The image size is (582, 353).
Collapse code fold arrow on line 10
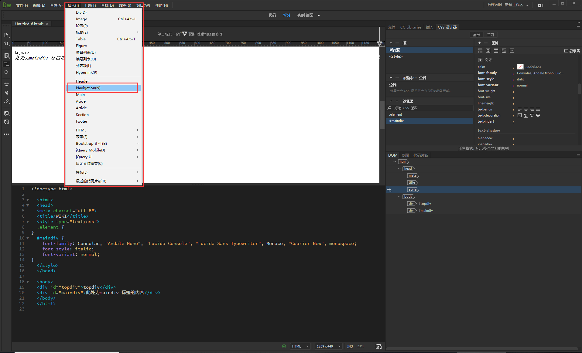[x=28, y=238]
